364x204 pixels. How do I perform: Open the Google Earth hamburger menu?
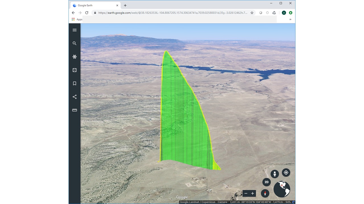point(75,30)
